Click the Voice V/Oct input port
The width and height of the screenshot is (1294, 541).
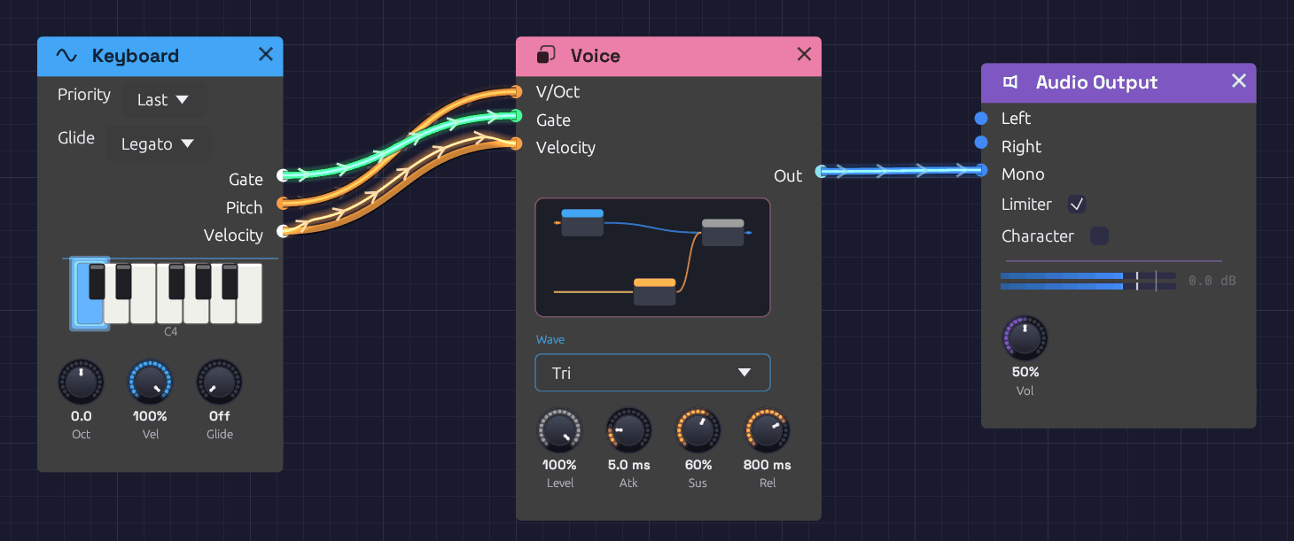click(517, 91)
